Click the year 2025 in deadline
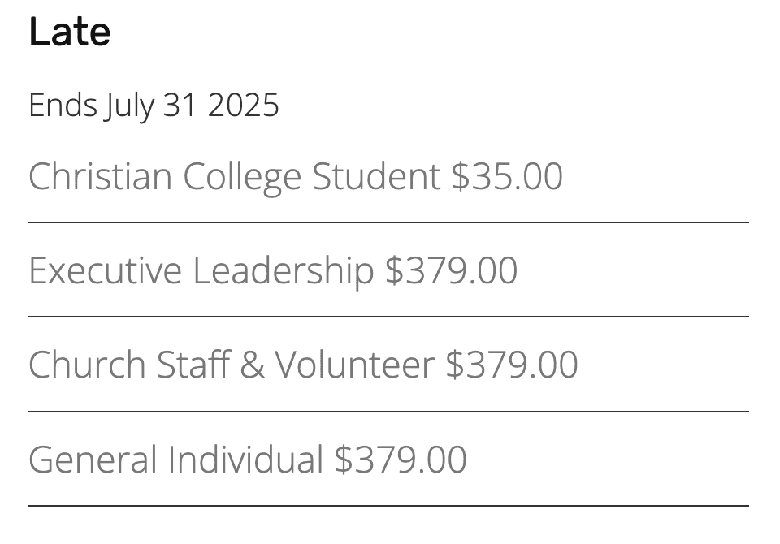 click(x=243, y=106)
